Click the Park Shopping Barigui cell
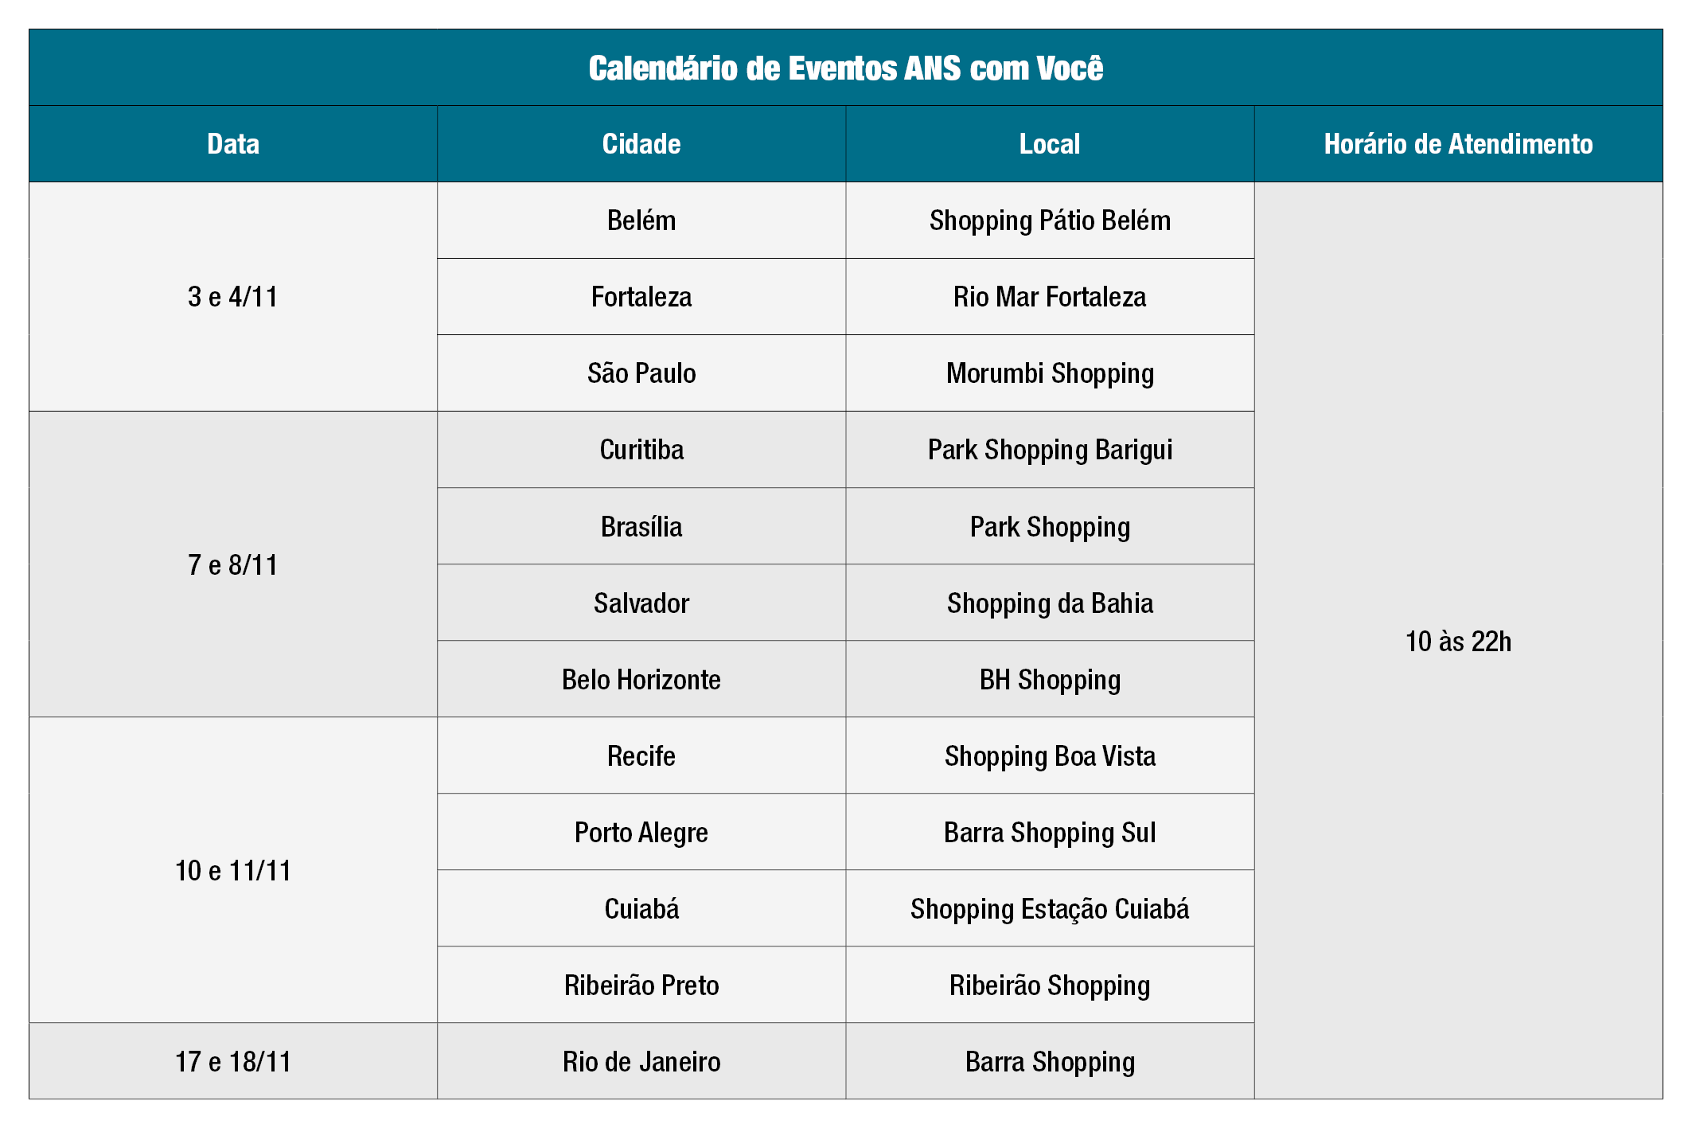Image resolution: width=1692 pixels, height=1128 pixels. 1050,450
